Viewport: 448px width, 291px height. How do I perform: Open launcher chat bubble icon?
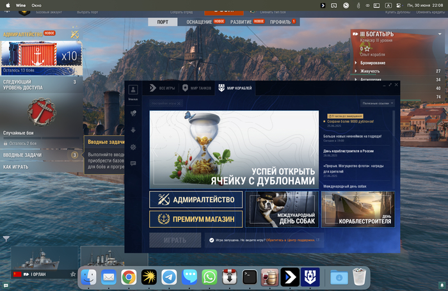(133, 164)
